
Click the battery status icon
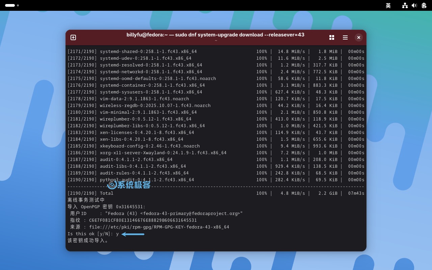424,5
